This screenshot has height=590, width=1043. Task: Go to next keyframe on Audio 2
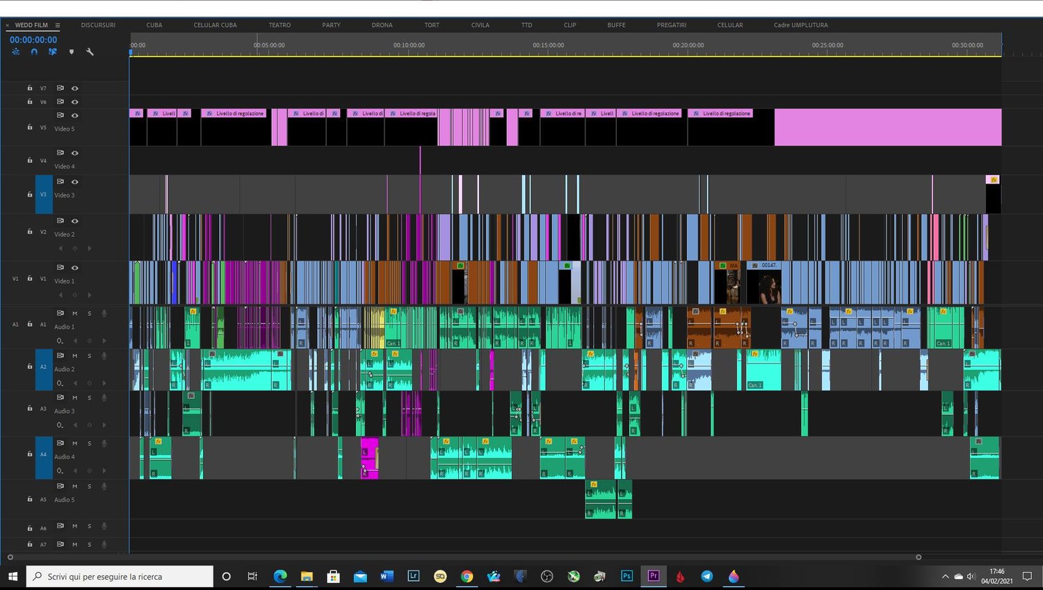[104, 383]
